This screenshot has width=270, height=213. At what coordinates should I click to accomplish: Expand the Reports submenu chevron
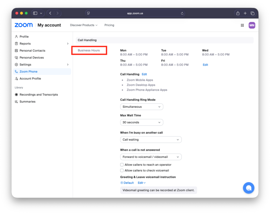tap(68, 43)
